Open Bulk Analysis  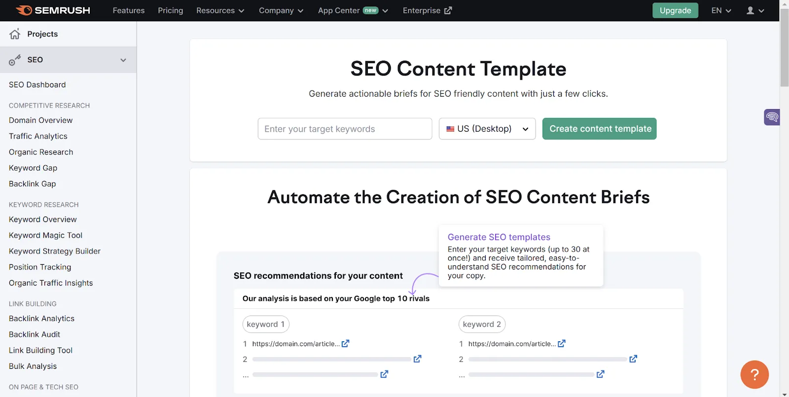click(33, 366)
